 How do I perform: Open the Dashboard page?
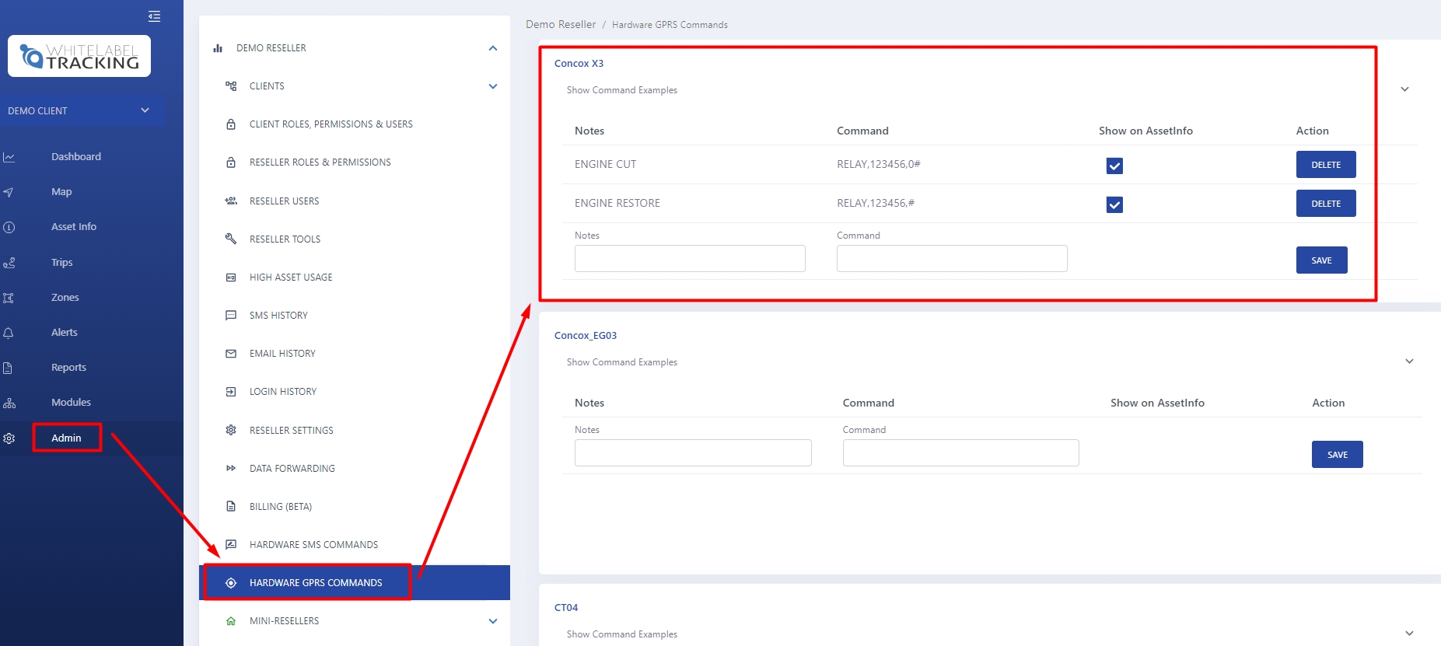(76, 157)
